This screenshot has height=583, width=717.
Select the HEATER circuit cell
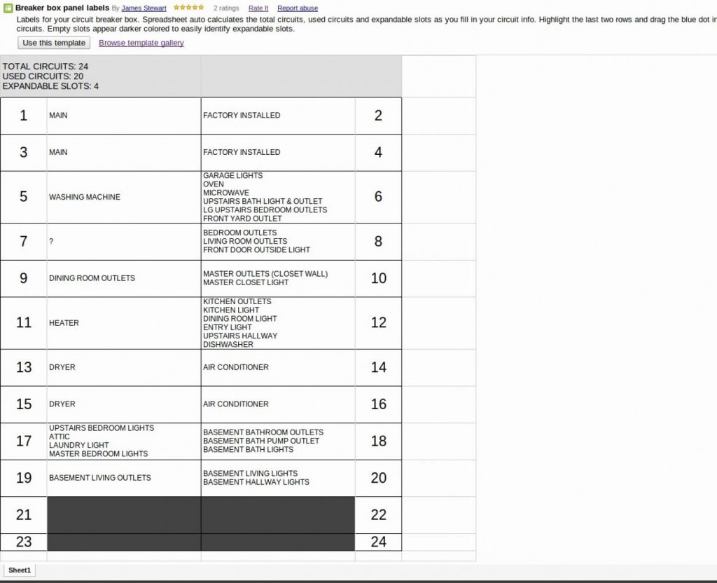[x=123, y=323]
